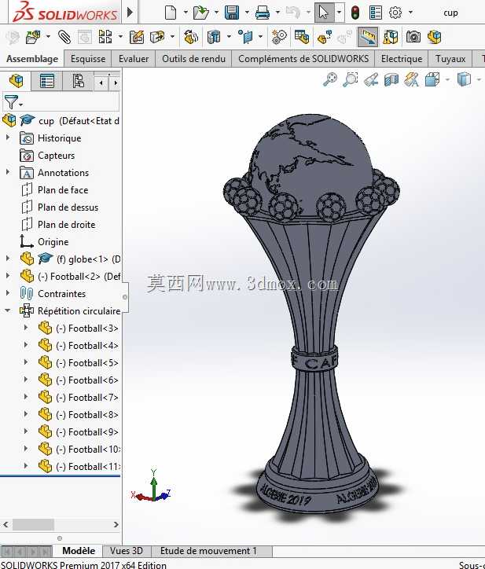This screenshot has height=569, width=485.
Task: Click the tree filter funnel icon
Action: [x=11, y=102]
